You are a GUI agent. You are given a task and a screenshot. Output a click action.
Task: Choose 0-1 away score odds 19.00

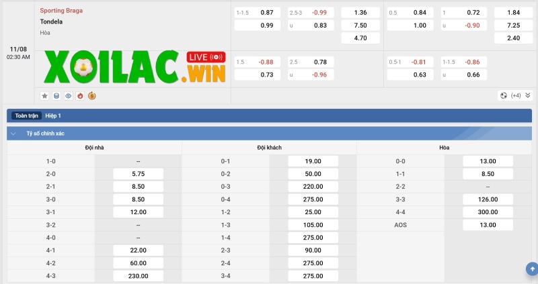pos(313,161)
